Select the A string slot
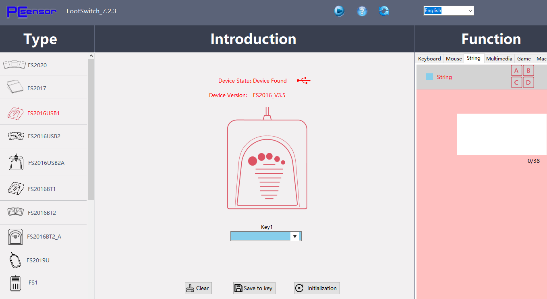Image resolution: width=547 pixels, height=299 pixels. [x=516, y=71]
